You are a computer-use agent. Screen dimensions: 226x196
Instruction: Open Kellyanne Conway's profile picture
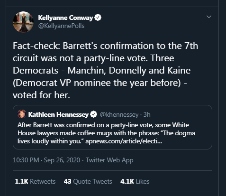point(23,22)
